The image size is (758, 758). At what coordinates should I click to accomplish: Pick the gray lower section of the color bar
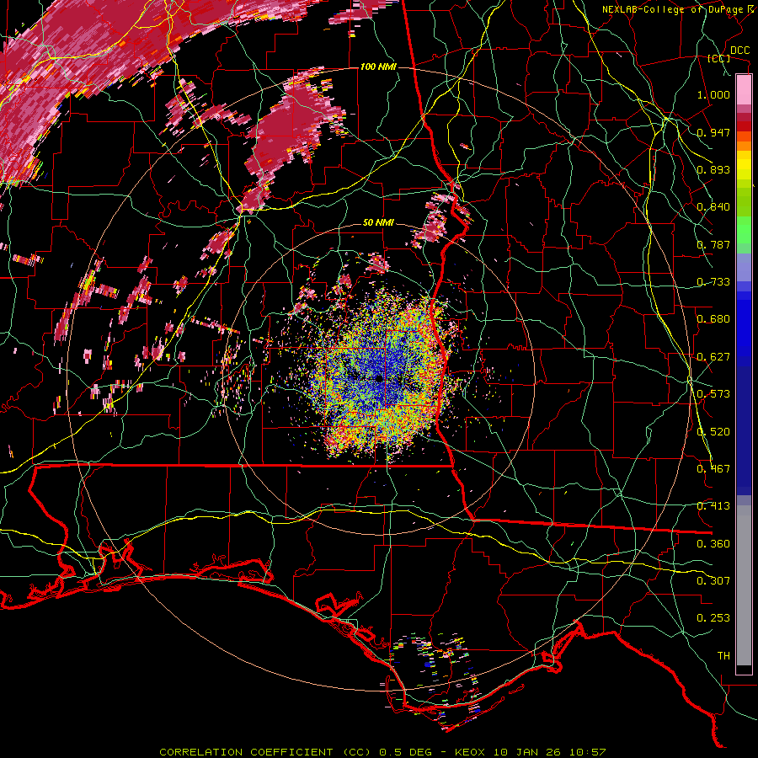(x=744, y=585)
